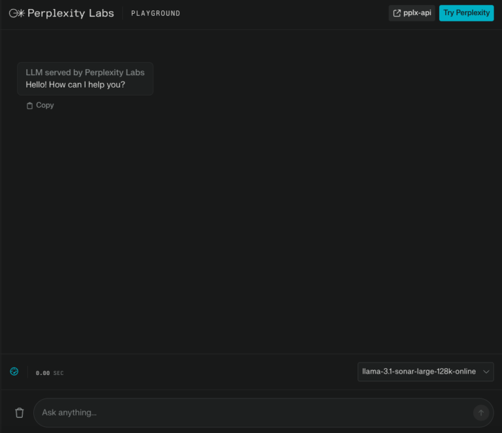The height and width of the screenshot is (433, 502).
Task: Click the 0.00 response time readout
Action: coord(42,373)
